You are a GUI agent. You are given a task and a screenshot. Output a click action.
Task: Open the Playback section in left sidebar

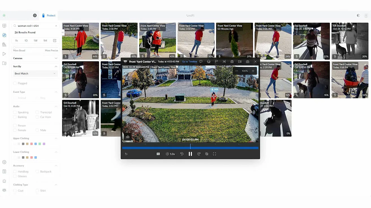[x=4, y=54]
